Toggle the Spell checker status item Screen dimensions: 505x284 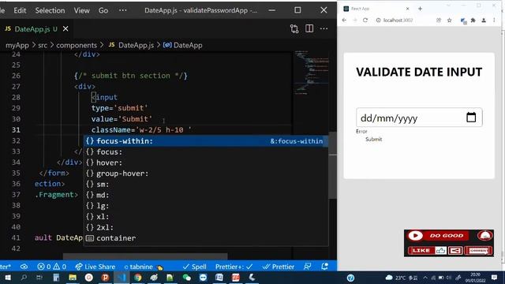coord(194,267)
